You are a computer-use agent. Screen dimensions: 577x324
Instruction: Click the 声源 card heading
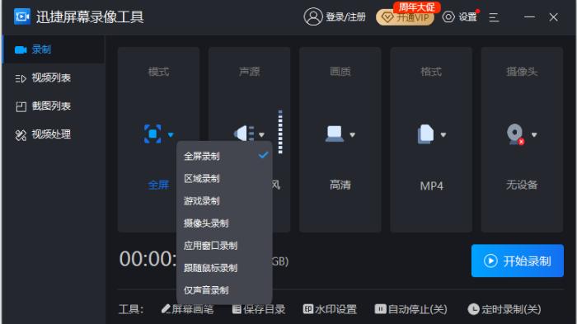(x=250, y=72)
